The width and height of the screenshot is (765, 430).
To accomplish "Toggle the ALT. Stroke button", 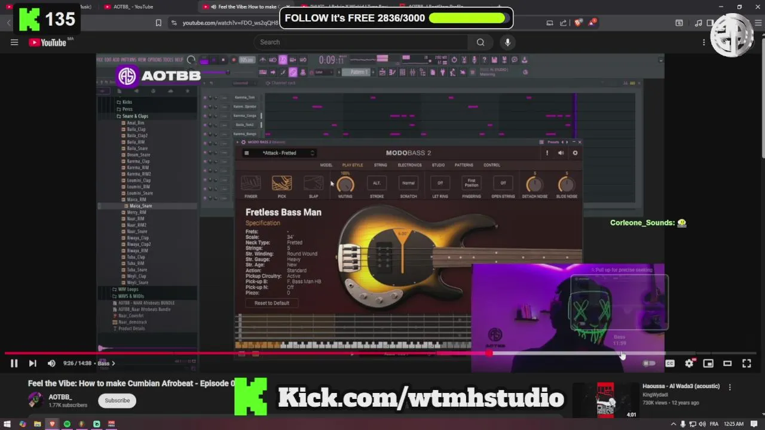I will (x=377, y=183).
